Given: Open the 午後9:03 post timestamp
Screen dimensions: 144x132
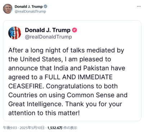Looking at the screenshot, I should [10, 128].
